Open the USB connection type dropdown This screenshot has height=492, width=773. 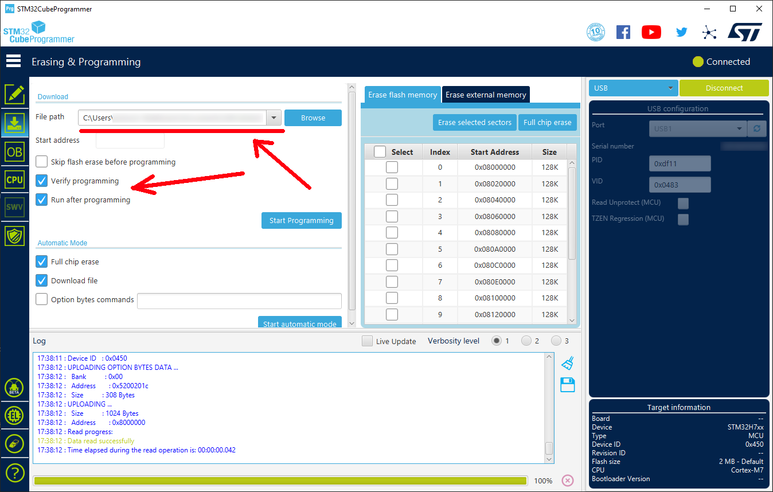point(633,88)
